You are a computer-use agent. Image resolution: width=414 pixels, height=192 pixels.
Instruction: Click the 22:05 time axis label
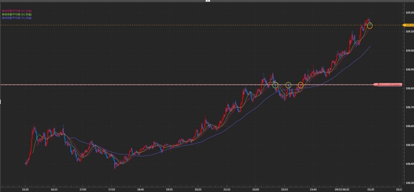point(256,189)
